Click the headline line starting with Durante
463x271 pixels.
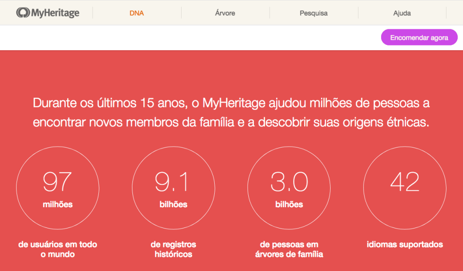[231, 104]
